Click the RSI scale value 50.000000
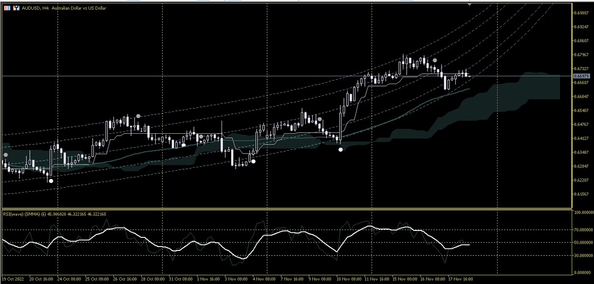This screenshot has width=594, height=284. (x=583, y=242)
